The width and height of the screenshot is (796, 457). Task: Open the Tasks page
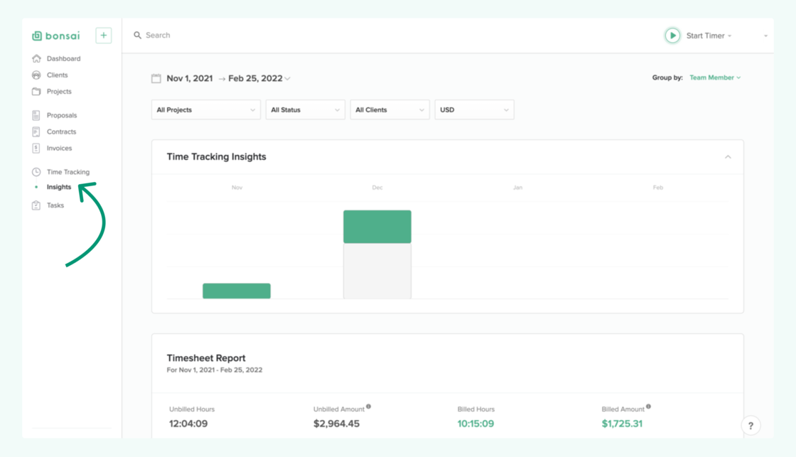click(55, 205)
